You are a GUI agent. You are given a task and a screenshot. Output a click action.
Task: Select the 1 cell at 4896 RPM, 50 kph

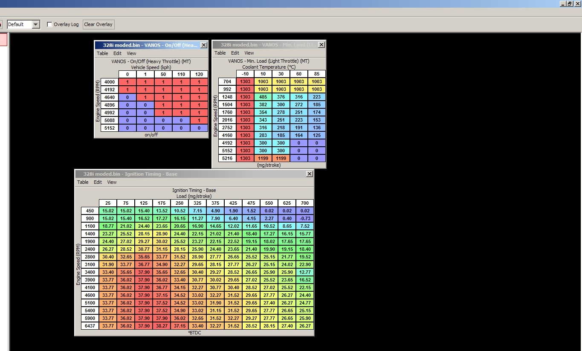163,105
